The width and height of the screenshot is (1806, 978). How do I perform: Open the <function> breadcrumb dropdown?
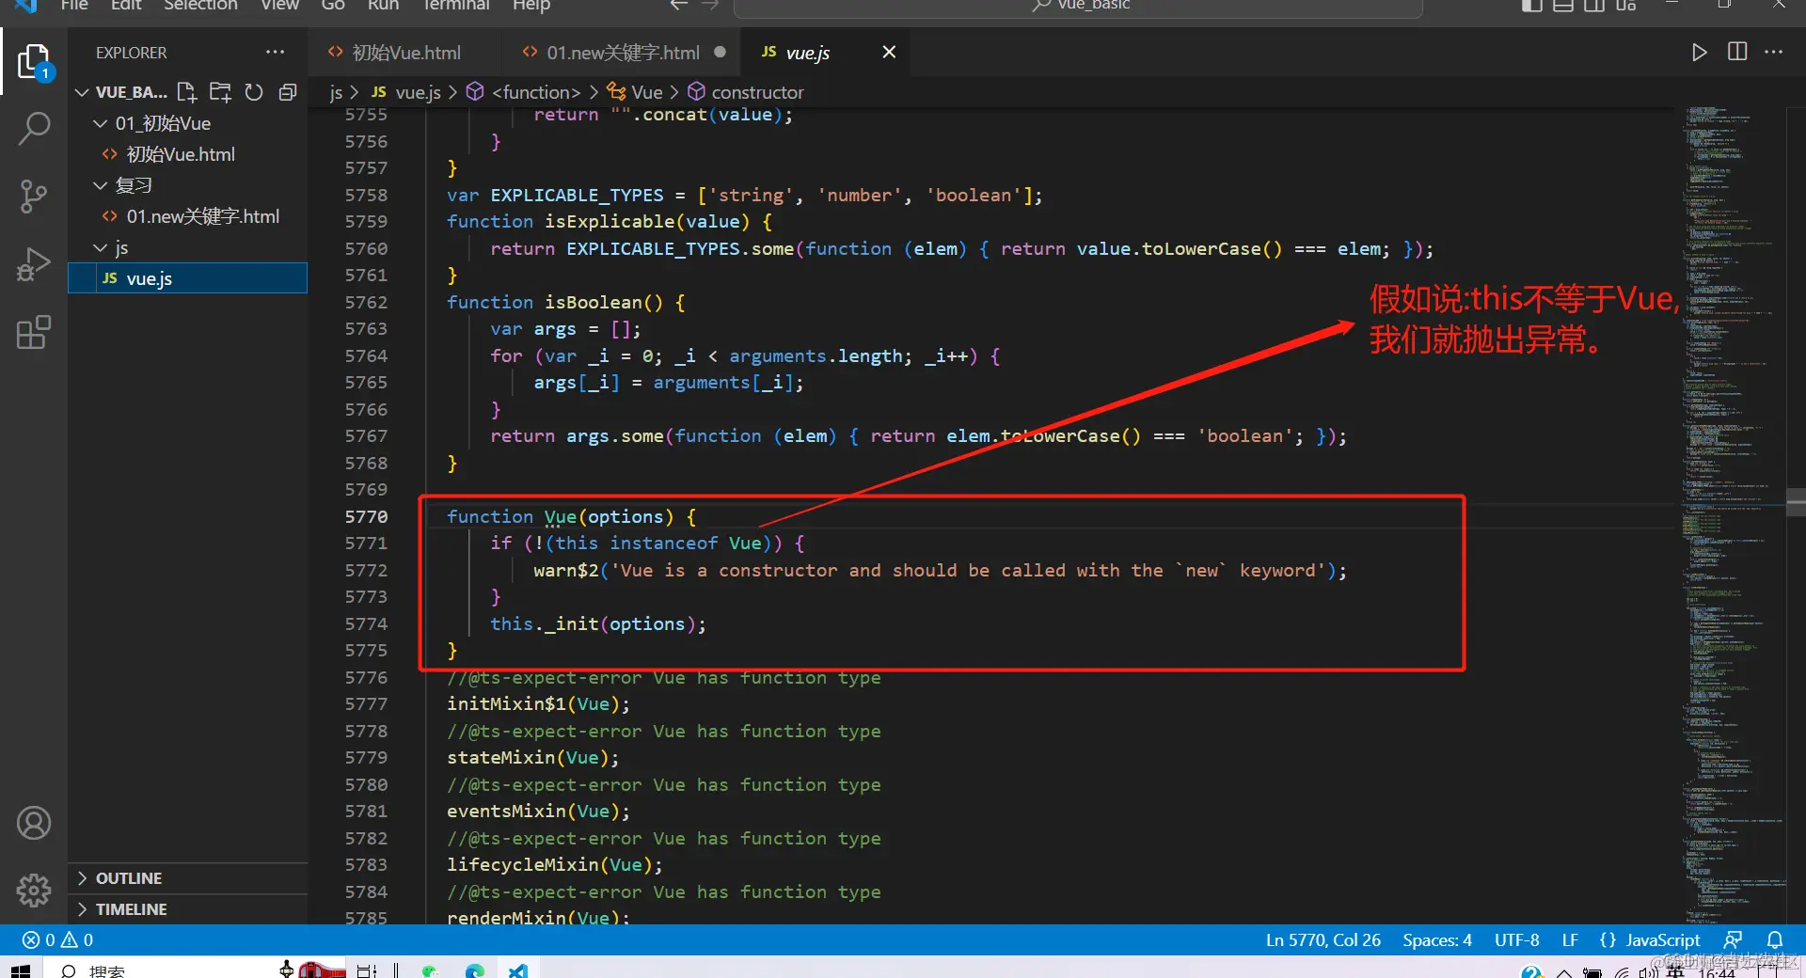click(x=525, y=92)
